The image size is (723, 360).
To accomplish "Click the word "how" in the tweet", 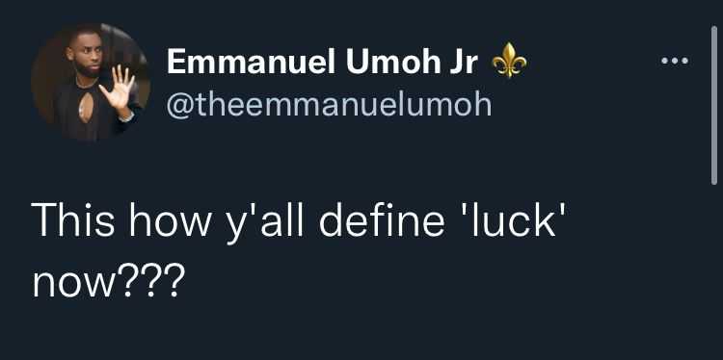I will click(x=169, y=220).
